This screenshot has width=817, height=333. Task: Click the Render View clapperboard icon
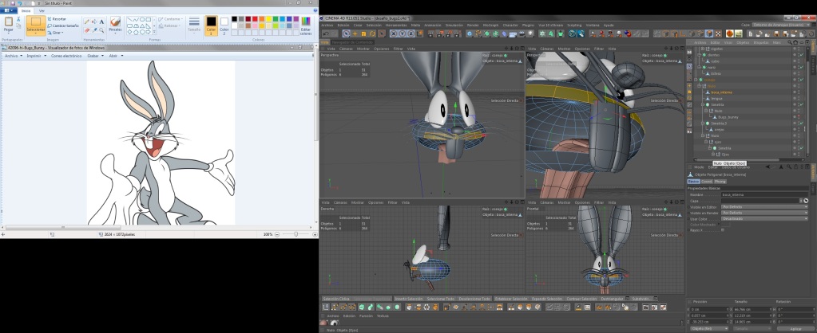tap(430, 33)
